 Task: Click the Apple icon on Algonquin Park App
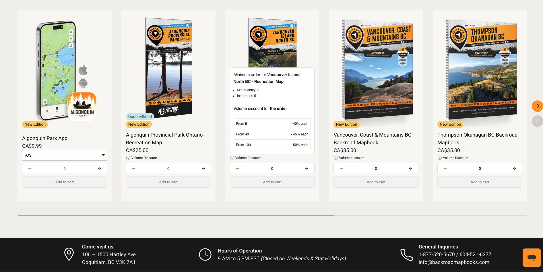(x=83, y=70)
